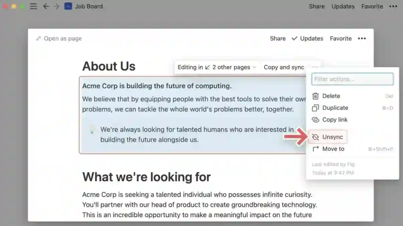Click the lightbulb callout icon
The height and width of the screenshot is (226, 403).
(92, 129)
